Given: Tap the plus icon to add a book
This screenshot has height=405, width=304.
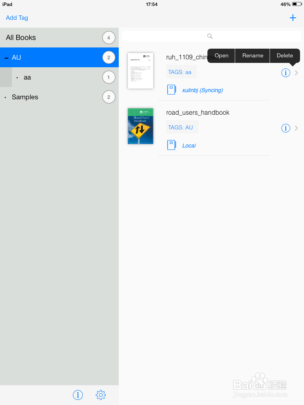Looking at the screenshot, I should (x=293, y=17).
